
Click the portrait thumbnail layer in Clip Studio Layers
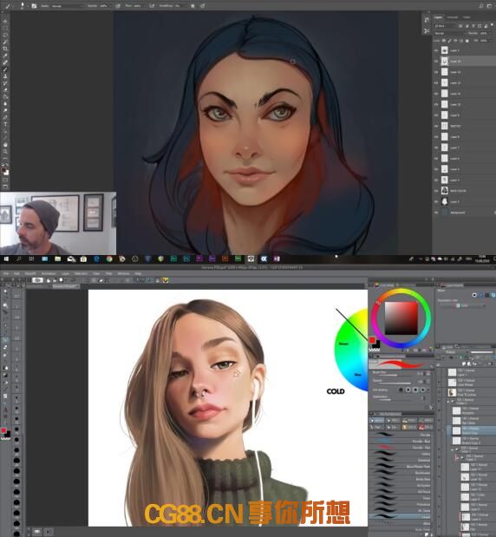click(453, 392)
